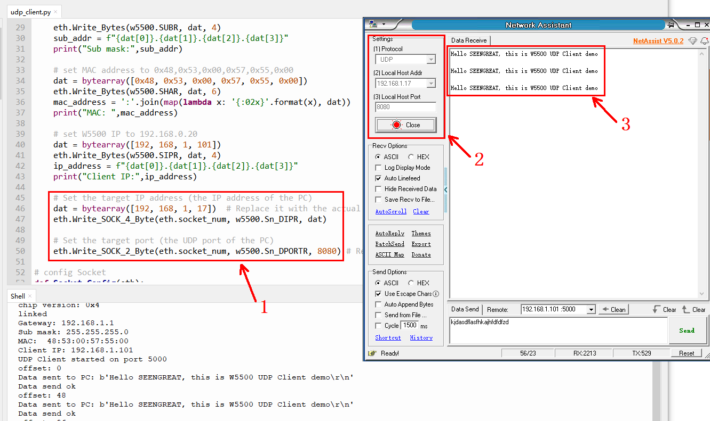Close the udp_client.py editor tab
Viewport: 710px width, 421px height.
(56, 12)
